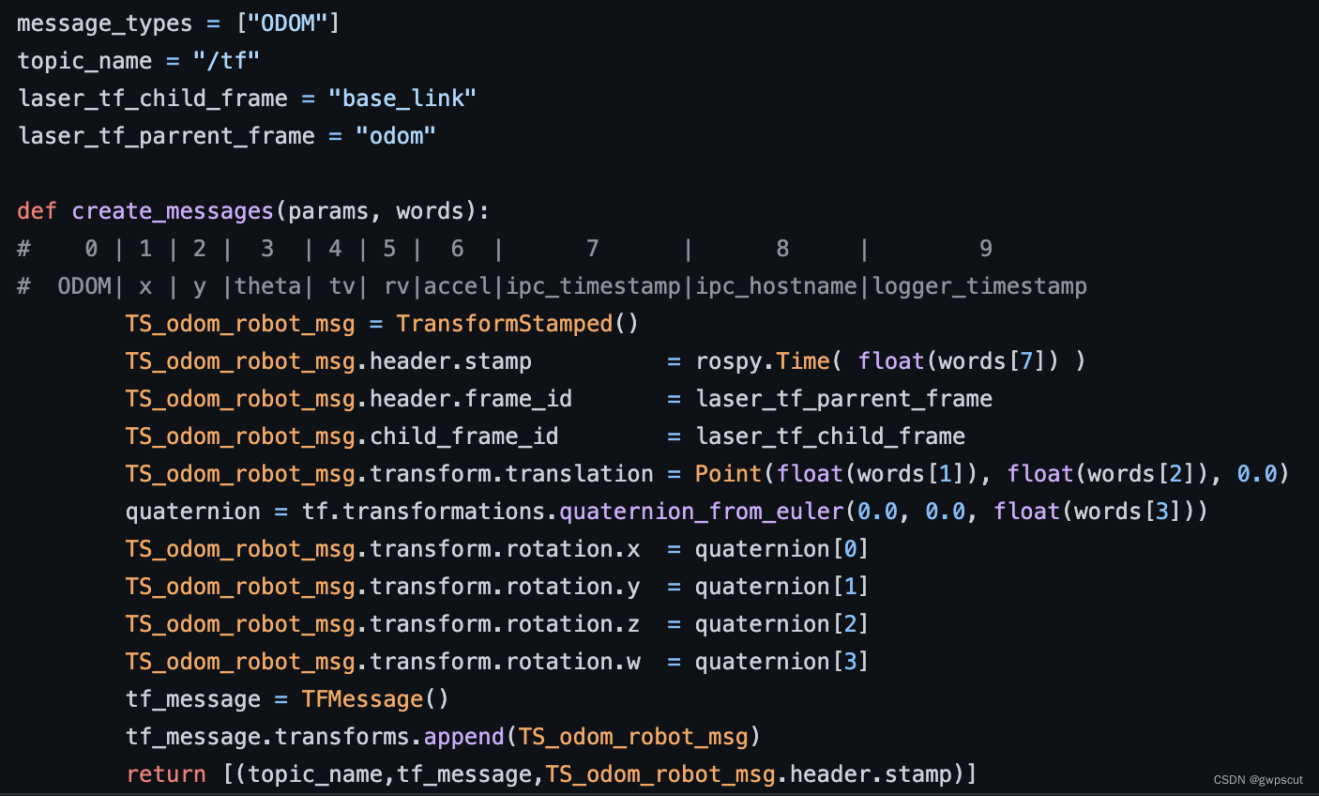Click the Point constructor call
The width and height of the screenshot is (1319, 796).
(x=729, y=474)
